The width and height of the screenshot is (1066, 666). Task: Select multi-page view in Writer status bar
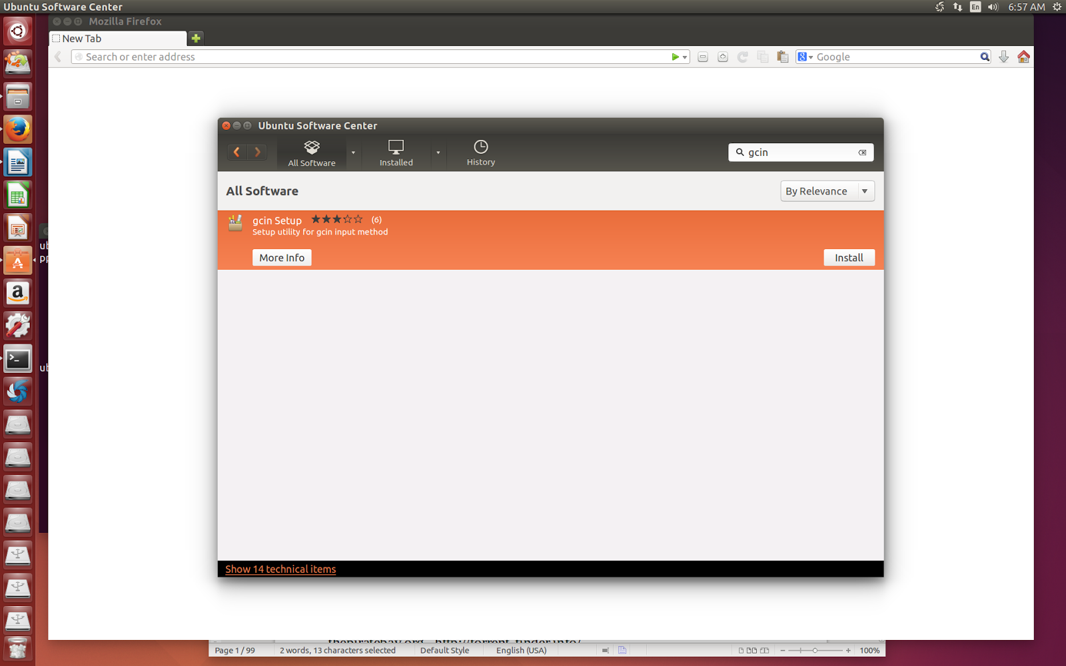pos(752,651)
